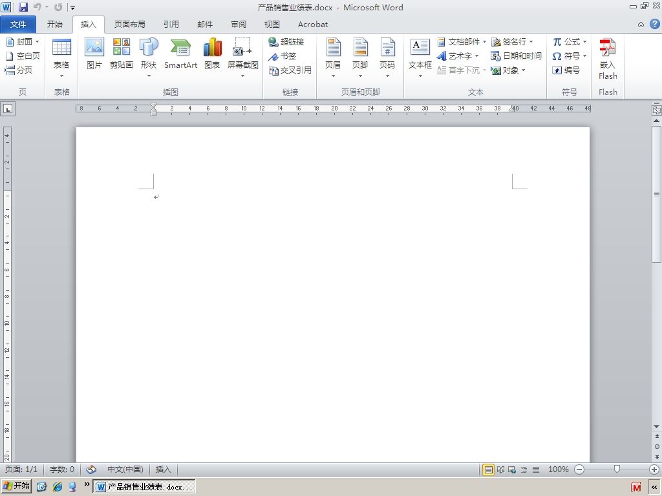Switch to the 邮件 mailings tab

tap(205, 25)
